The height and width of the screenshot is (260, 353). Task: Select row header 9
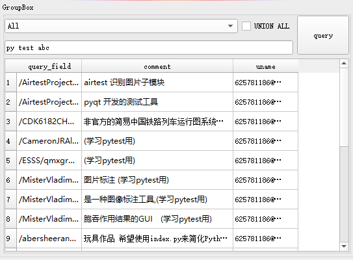point(10,239)
